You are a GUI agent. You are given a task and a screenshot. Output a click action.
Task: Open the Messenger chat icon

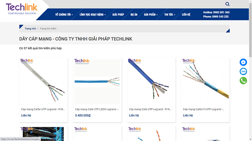click(x=243, y=62)
